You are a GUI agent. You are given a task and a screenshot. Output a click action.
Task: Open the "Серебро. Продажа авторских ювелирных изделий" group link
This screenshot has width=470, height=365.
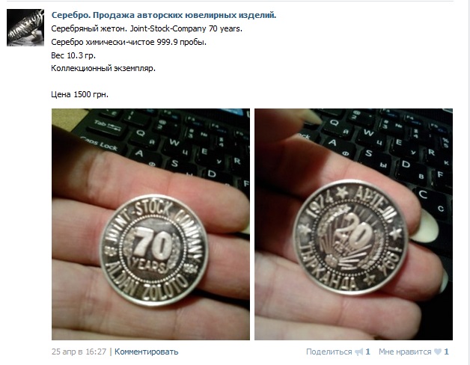[164, 15]
